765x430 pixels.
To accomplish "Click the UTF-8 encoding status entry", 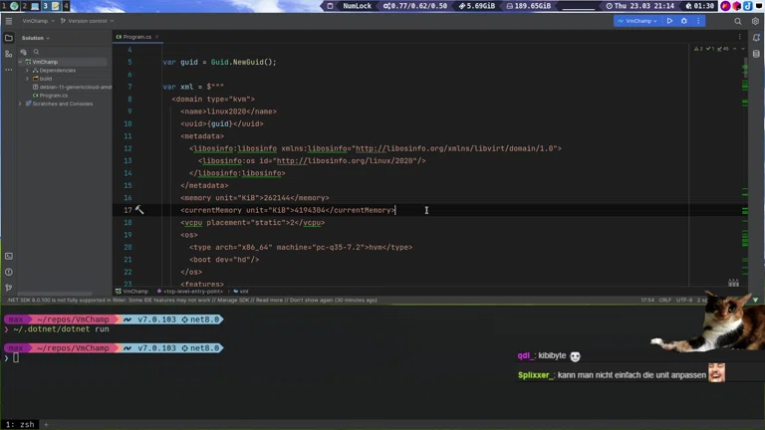I will tap(684, 300).
